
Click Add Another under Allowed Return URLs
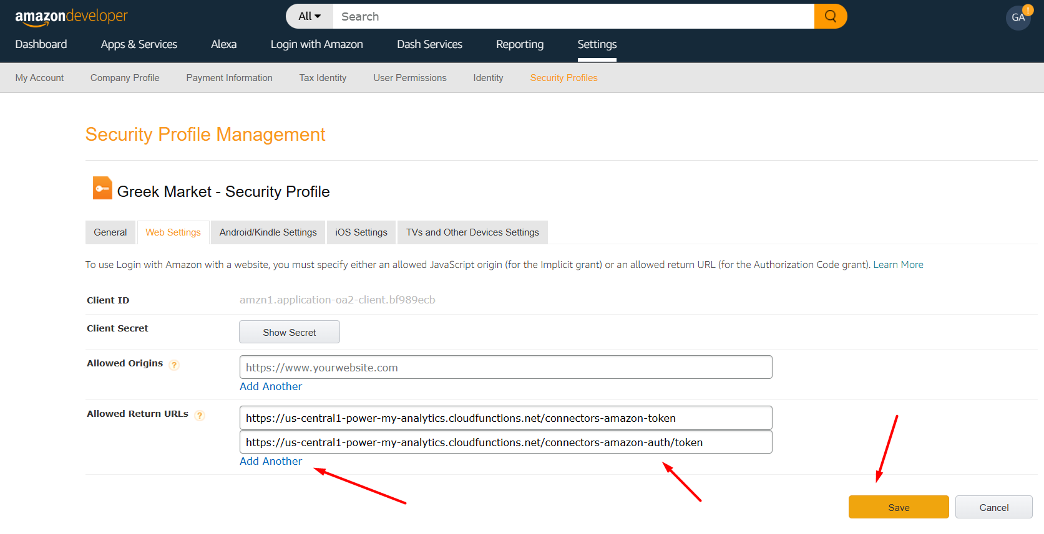tap(271, 461)
